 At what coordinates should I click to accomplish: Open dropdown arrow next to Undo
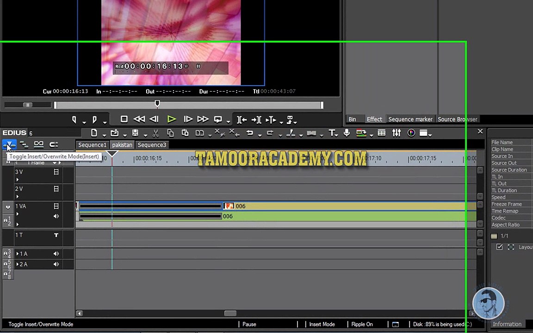260,135
